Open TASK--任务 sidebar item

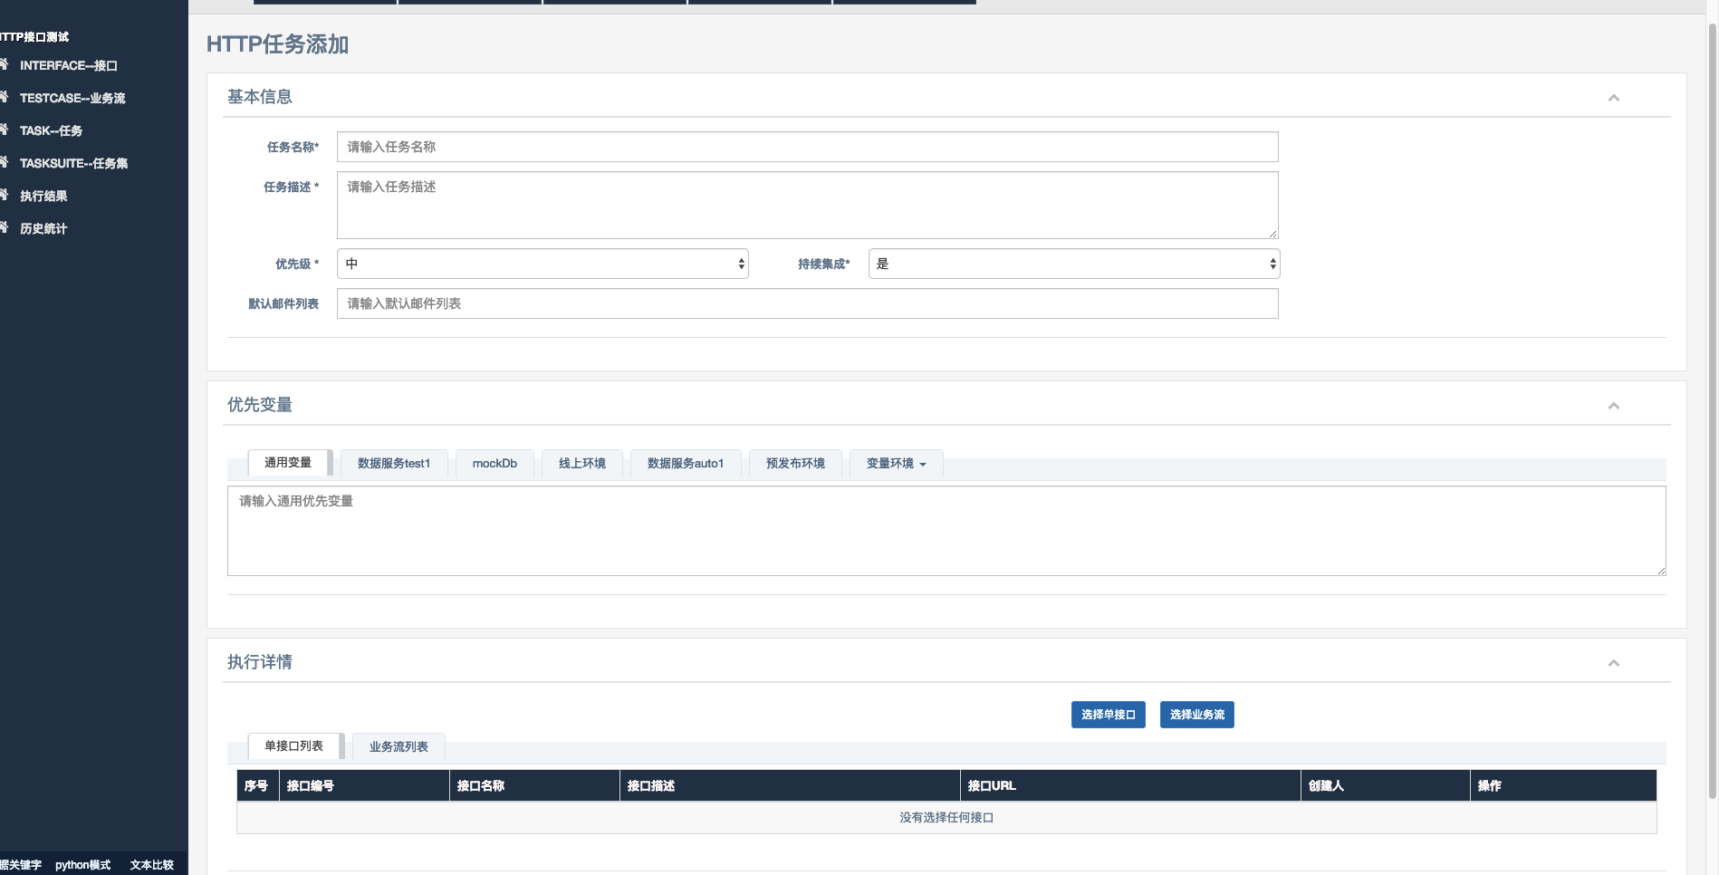(51, 130)
